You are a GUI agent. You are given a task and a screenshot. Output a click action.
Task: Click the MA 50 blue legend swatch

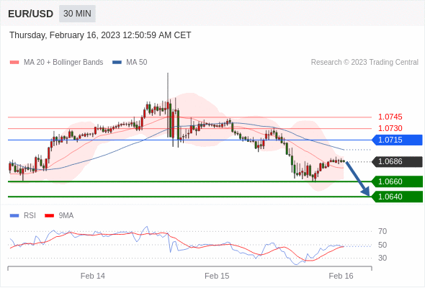pyautogui.click(x=117, y=63)
